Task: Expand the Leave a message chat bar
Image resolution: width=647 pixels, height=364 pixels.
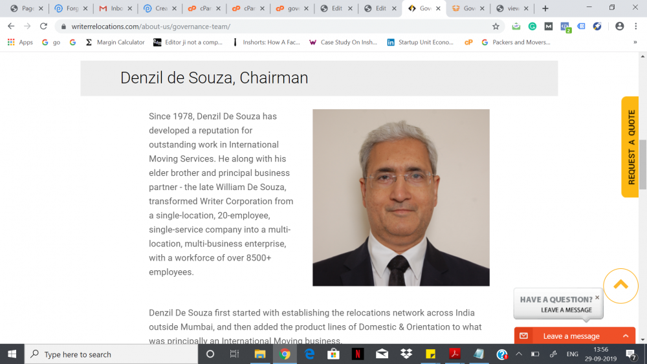Action: (575, 336)
